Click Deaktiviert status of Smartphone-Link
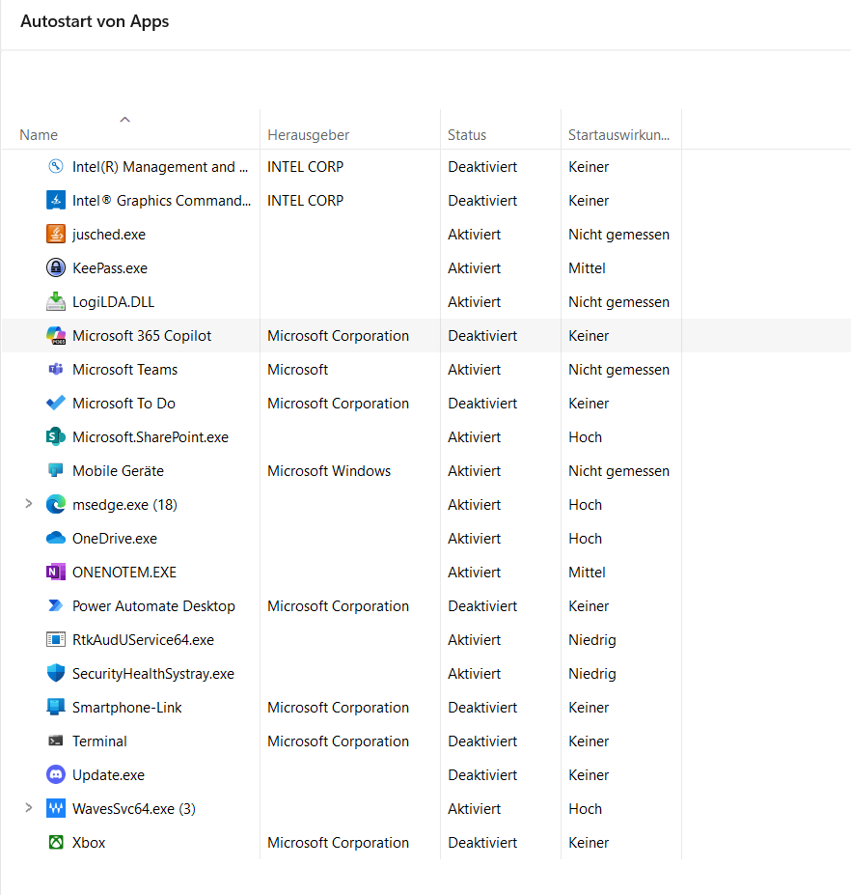The image size is (851, 895). (482, 708)
